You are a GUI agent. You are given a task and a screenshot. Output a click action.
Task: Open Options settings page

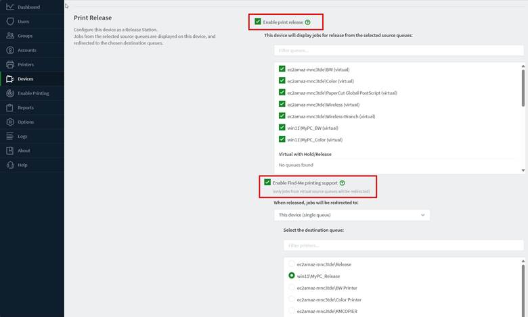click(32, 122)
